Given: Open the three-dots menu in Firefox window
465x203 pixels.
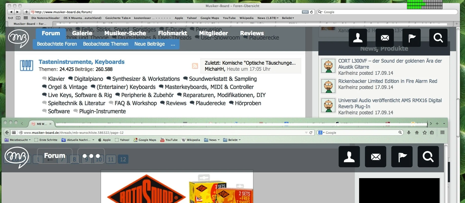Looking at the screenshot, I should tap(91, 156).
